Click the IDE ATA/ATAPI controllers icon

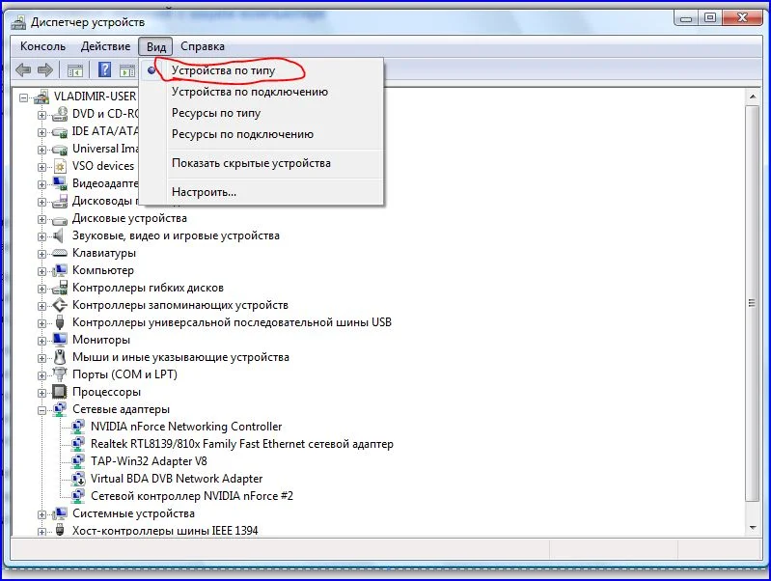point(60,132)
